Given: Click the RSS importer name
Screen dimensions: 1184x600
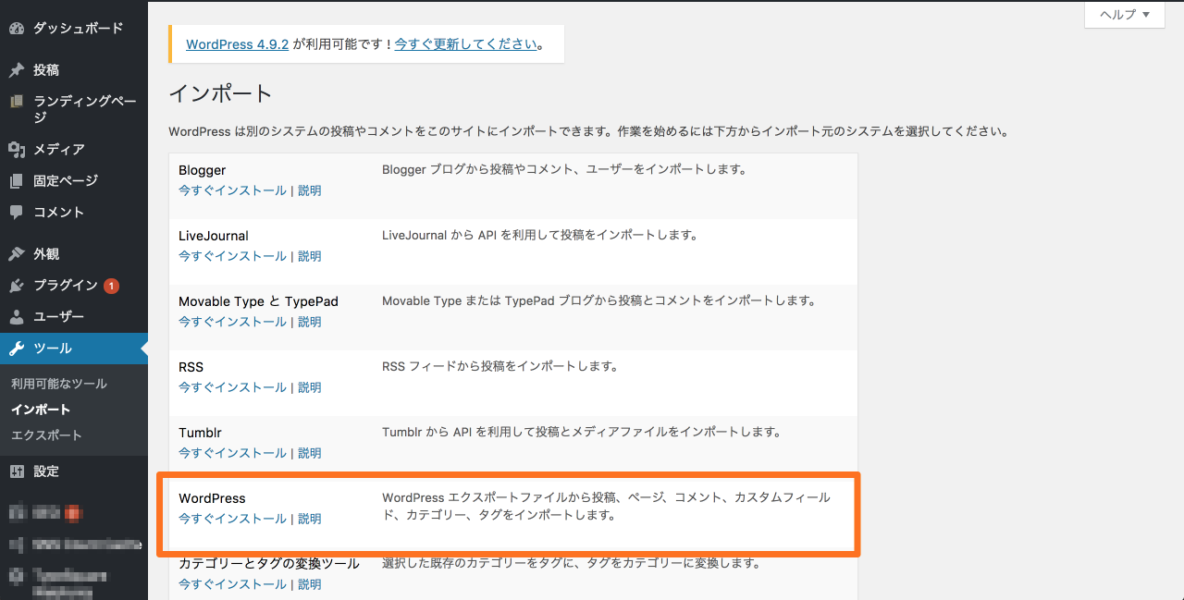Looking at the screenshot, I should point(191,367).
